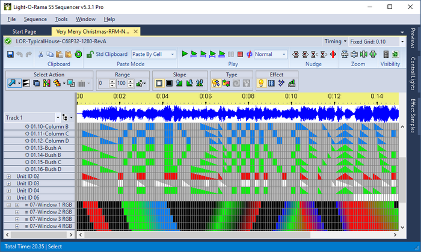Open the Sequence menu
The width and height of the screenshot is (421, 252).
click(35, 19)
